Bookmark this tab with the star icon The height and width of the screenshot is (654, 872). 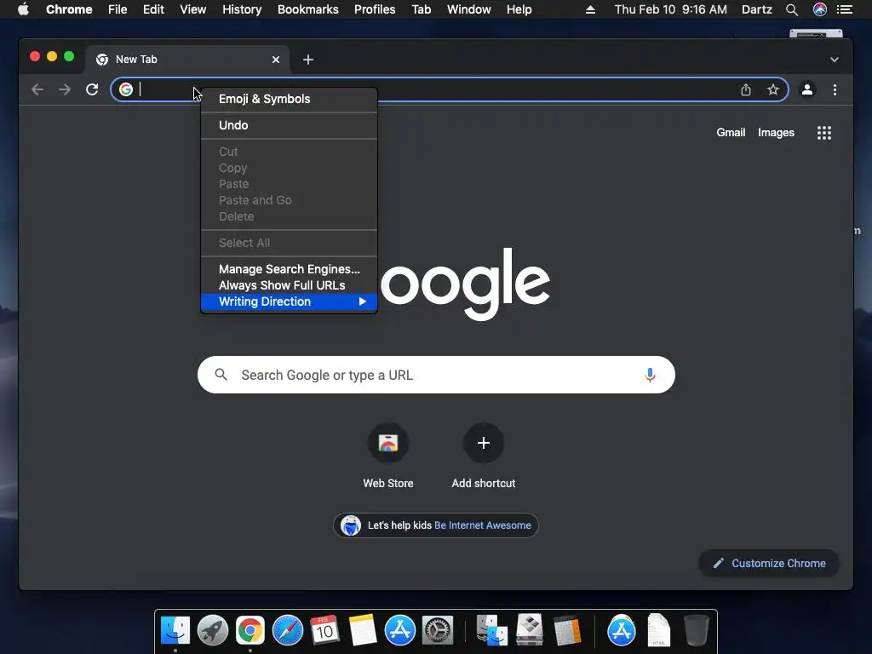coord(773,89)
